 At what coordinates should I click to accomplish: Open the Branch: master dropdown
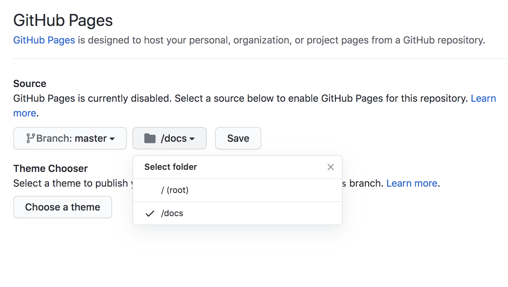click(x=70, y=138)
